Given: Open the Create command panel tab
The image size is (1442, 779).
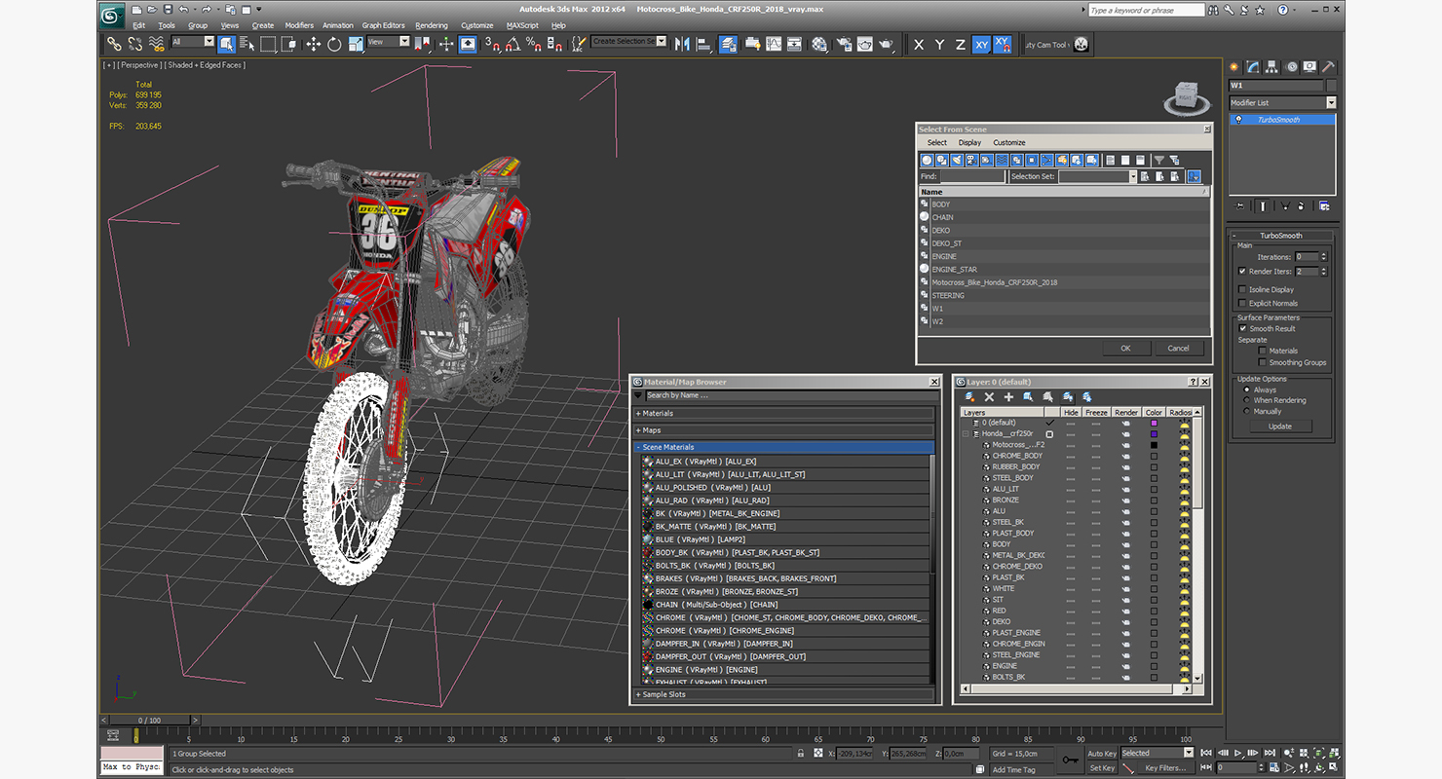Looking at the screenshot, I should coord(1234,67).
